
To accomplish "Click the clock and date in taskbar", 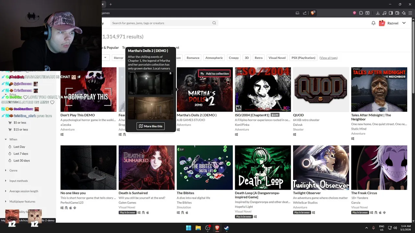I will pos(406,228).
